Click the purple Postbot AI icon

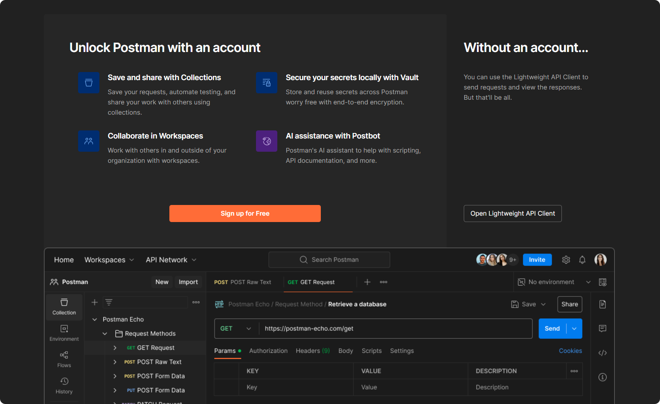(x=267, y=141)
